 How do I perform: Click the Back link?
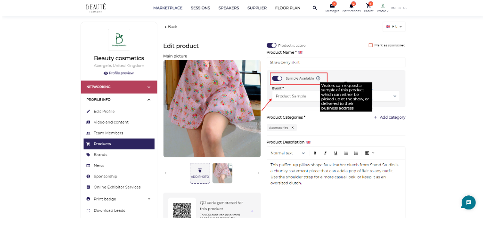pyautogui.click(x=171, y=27)
